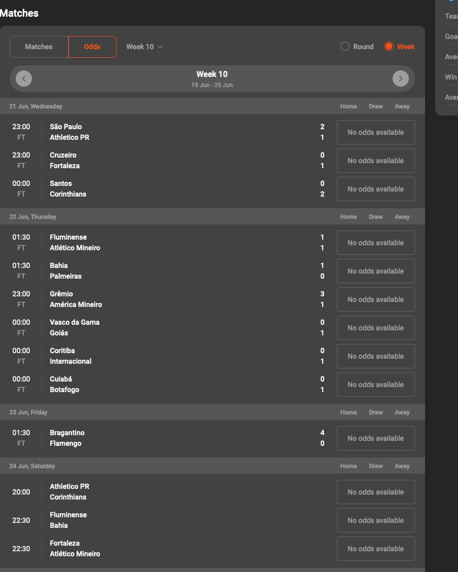Advance to next week using right arrow
Viewport: 458px width, 572px height.
pos(400,79)
